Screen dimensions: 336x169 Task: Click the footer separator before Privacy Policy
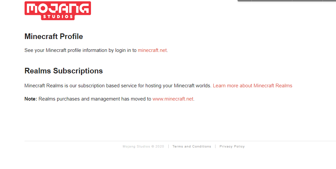215,147
